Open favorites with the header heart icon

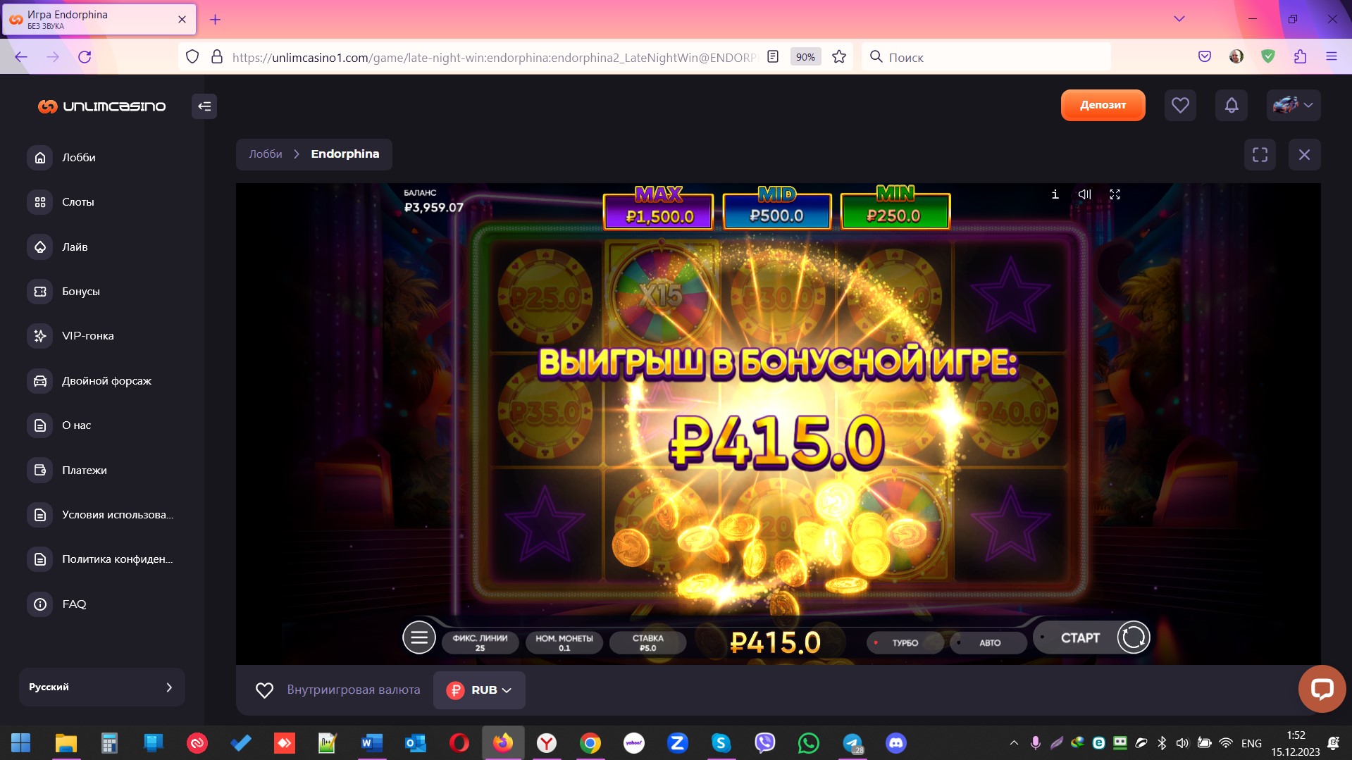pyautogui.click(x=1180, y=105)
